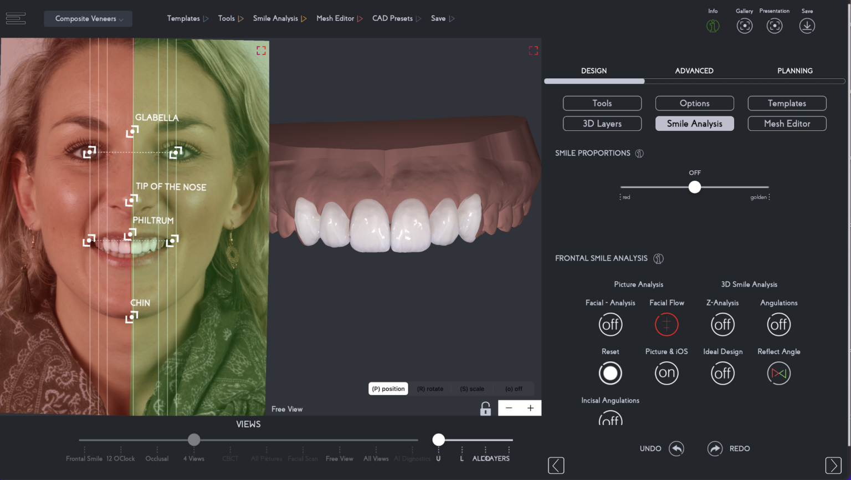The width and height of the screenshot is (851, 480).
Task: Switch to the ADVANCED tab
Action: click(x=694, y=70)
